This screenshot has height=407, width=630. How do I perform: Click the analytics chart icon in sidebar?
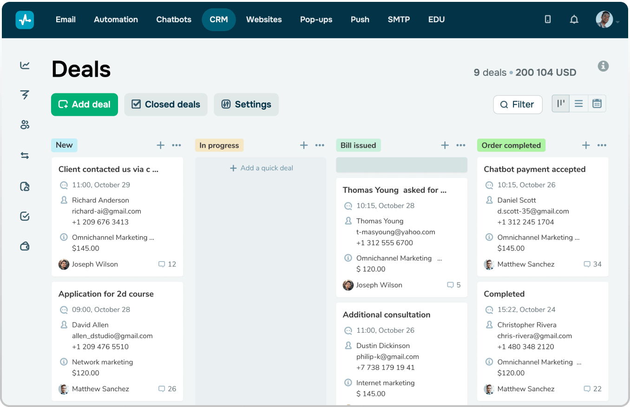[x=25, y=66]
